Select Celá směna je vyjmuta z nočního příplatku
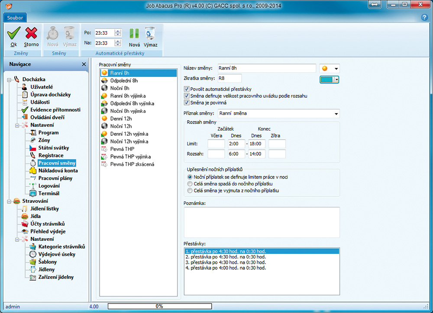The image size is (433, 313). point(190,191)
